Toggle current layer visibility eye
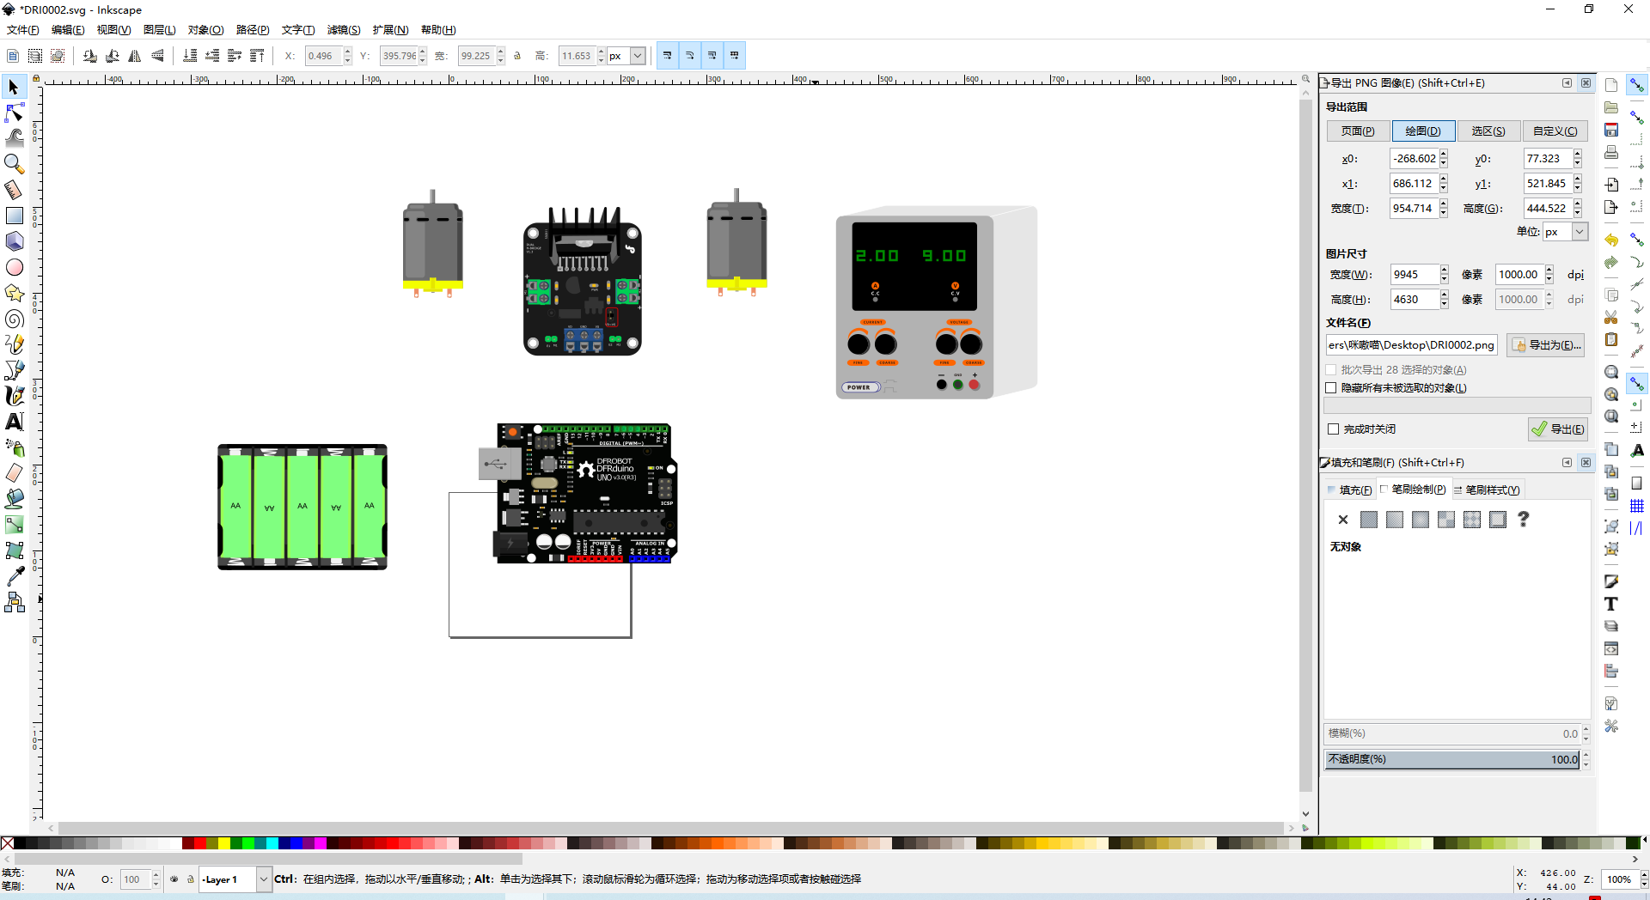 point(174,879)
